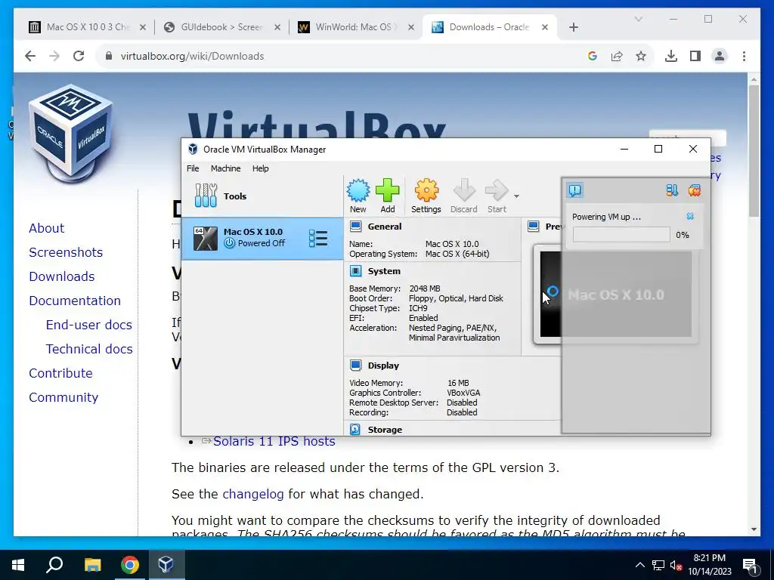Reload the virtualbox.org page
Image resolution: width=774 pixels, height=580 pixels.
tap(79, 56)
